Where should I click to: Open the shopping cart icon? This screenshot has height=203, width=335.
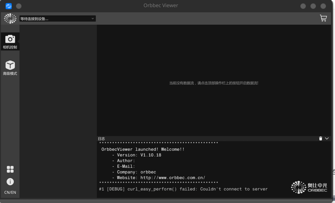click(323, 18)
